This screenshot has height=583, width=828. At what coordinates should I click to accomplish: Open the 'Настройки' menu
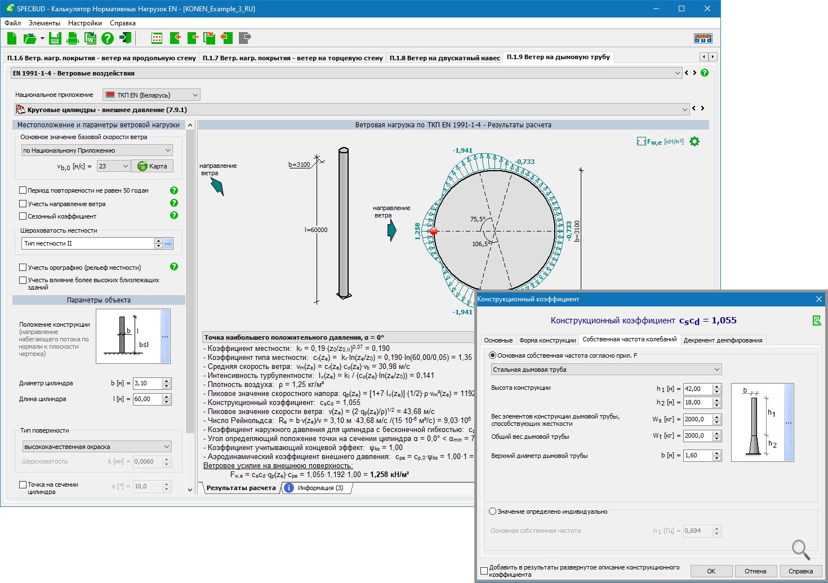tap(84, 23)
